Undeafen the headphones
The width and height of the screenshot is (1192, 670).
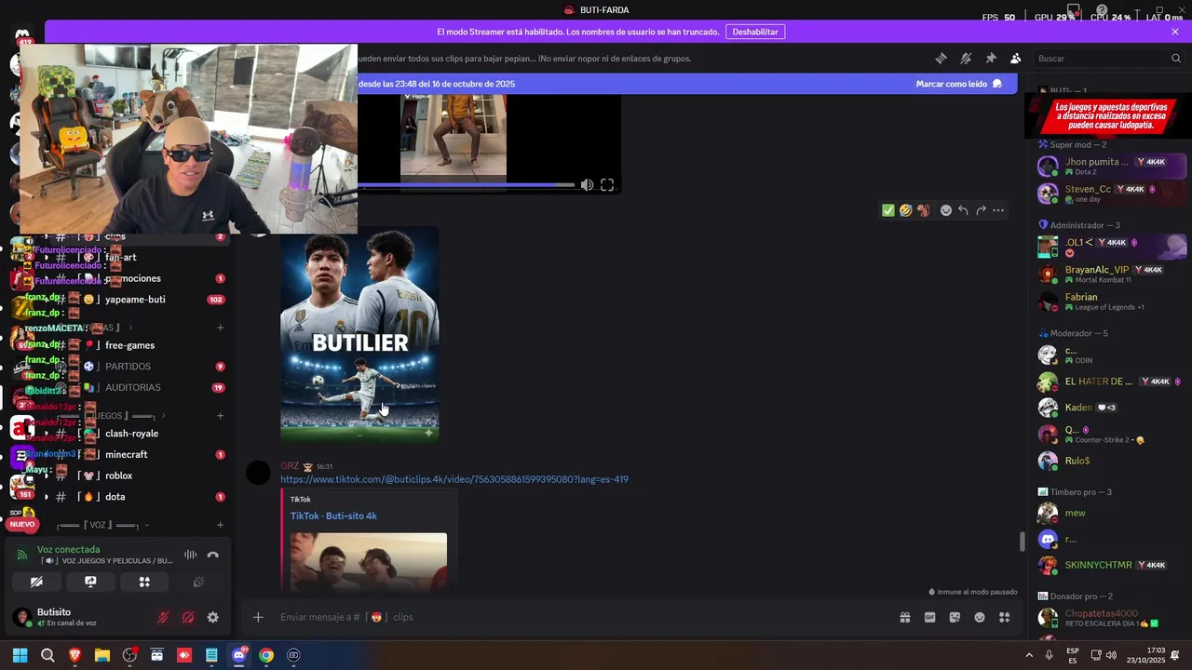click(x=188, y=617)
